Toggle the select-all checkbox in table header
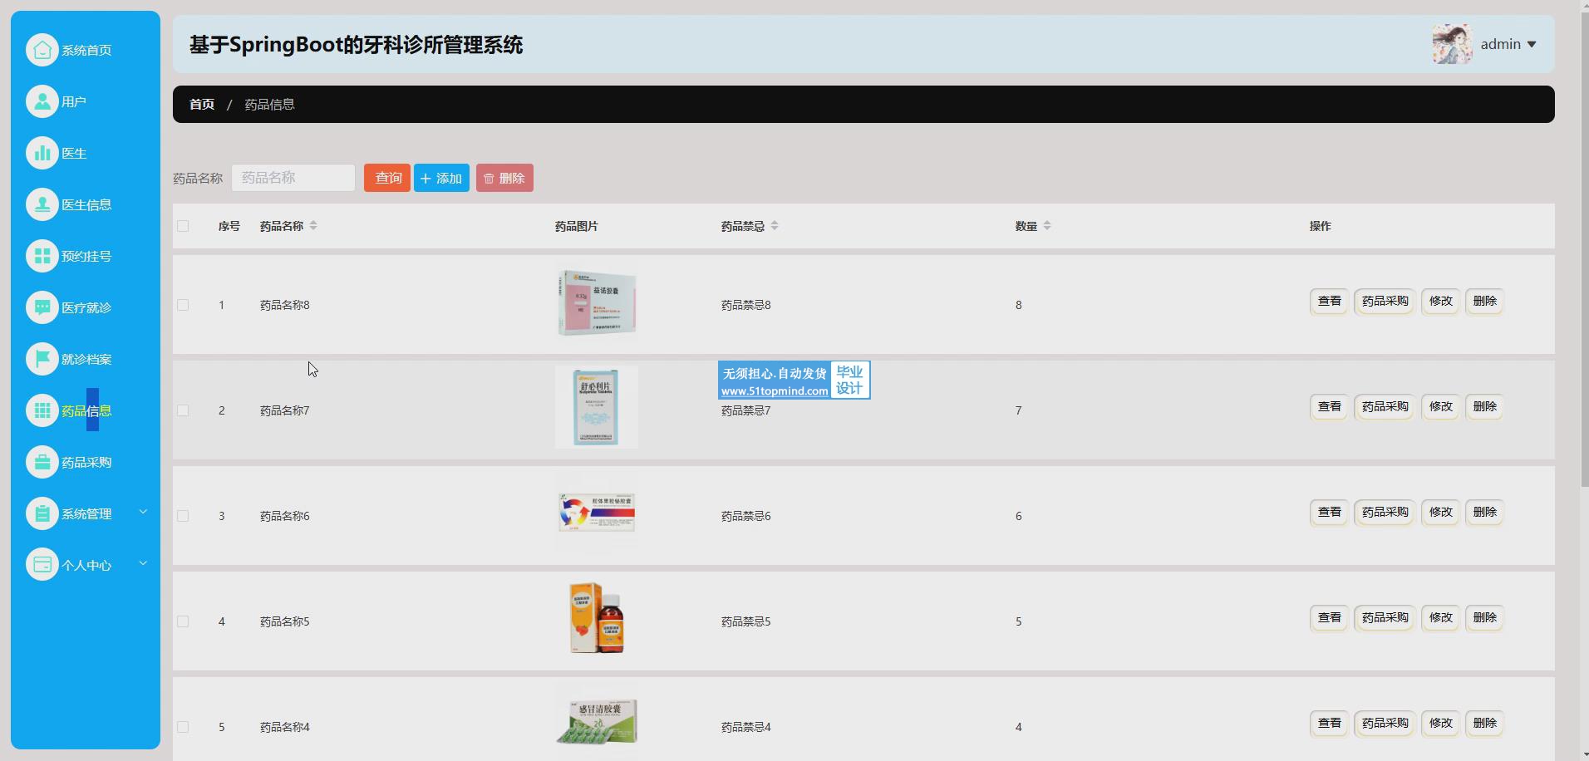 click(183, 226)
